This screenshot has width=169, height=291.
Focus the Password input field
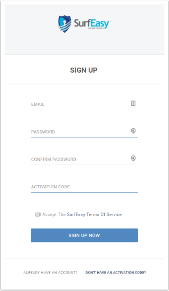point(85,132)
